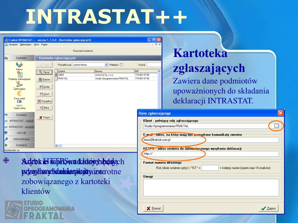Minimize the inner MDI window

pyautogui.click(x=152, y=45)
